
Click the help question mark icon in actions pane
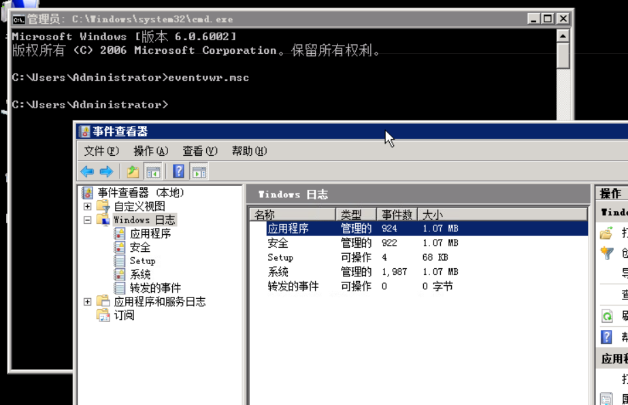tap(606, 337)
